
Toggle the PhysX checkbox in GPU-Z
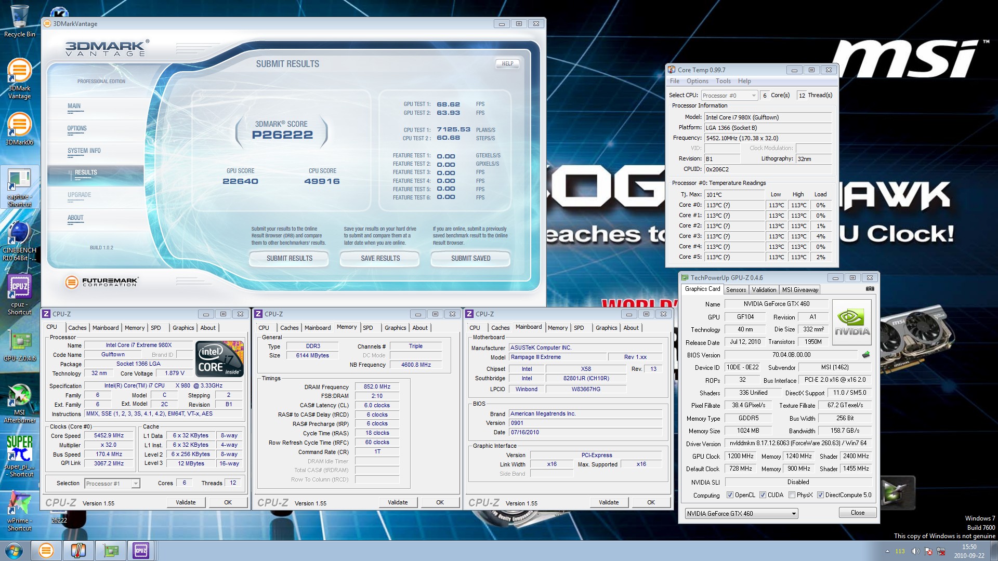pyautogui.click(x=791, y=495)
